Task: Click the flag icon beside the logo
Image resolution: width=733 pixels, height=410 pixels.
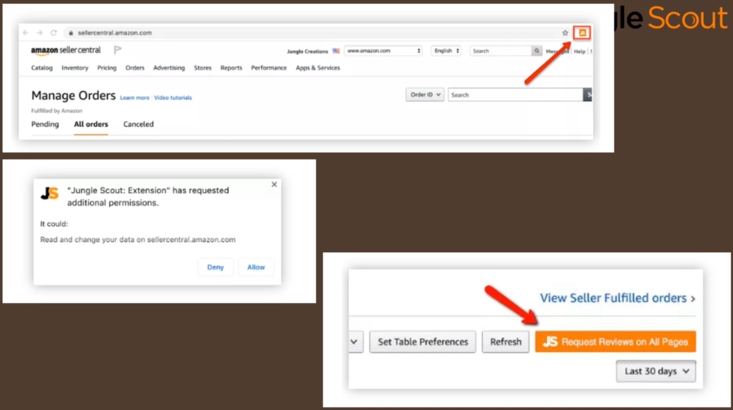Action: tap(118, 50)
